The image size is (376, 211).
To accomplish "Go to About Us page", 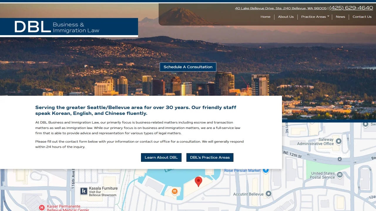I will click(286, 17).
